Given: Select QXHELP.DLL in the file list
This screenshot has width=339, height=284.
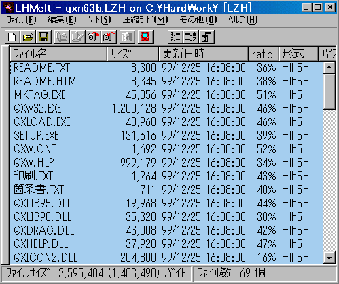Looking at the screenshot, I should (41, 244).
